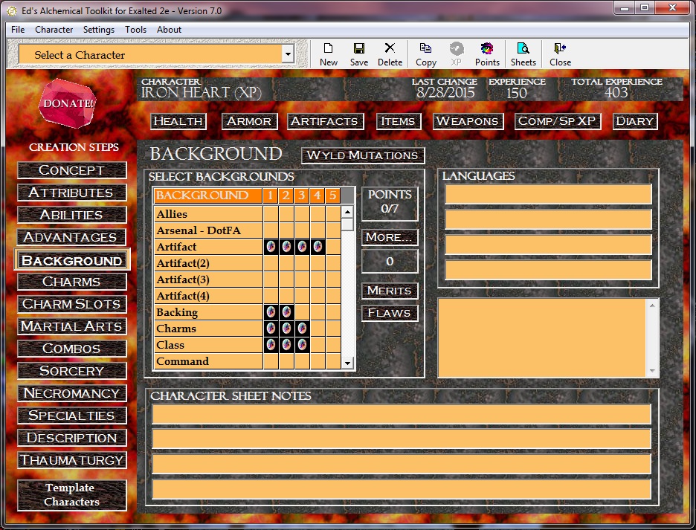The image size is (696, 530).
Task: Open the Armor panel
Action: 249,121
